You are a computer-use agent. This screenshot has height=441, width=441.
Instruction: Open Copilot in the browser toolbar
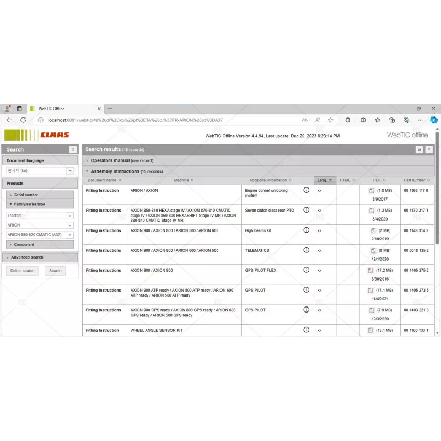(434, 120)
